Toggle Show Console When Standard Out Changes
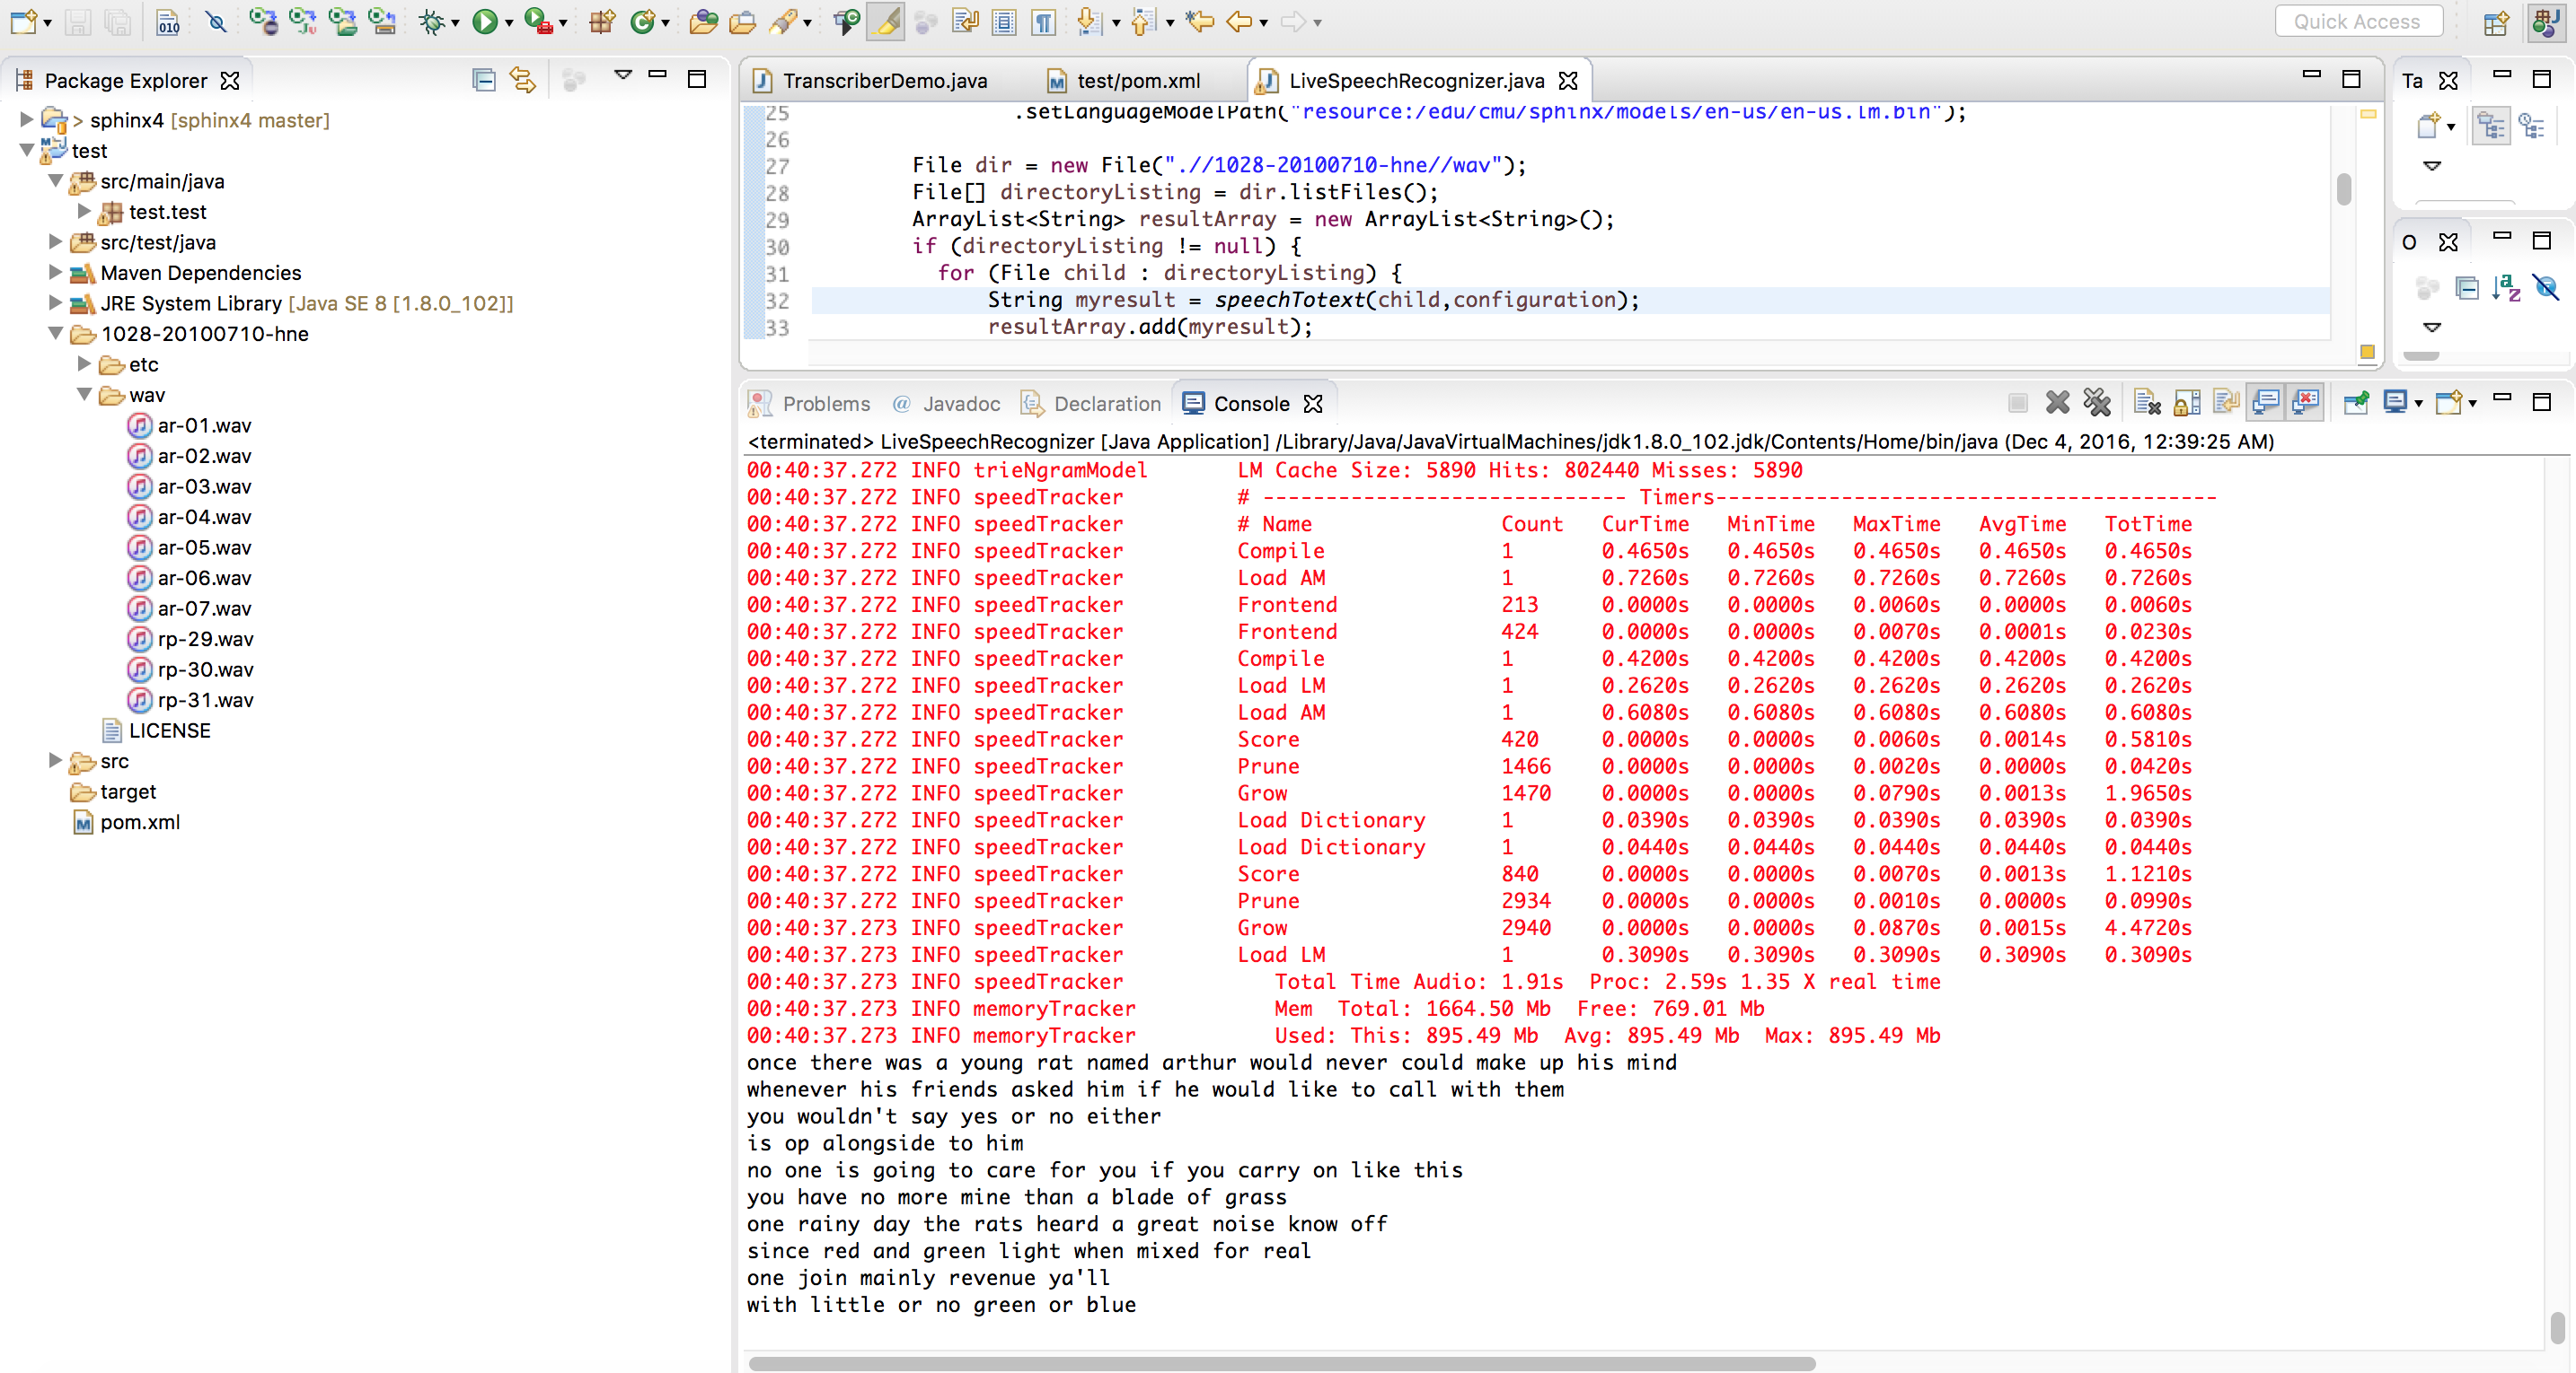Screen dimensions: 2576x1373 [x=2266, y=403]
